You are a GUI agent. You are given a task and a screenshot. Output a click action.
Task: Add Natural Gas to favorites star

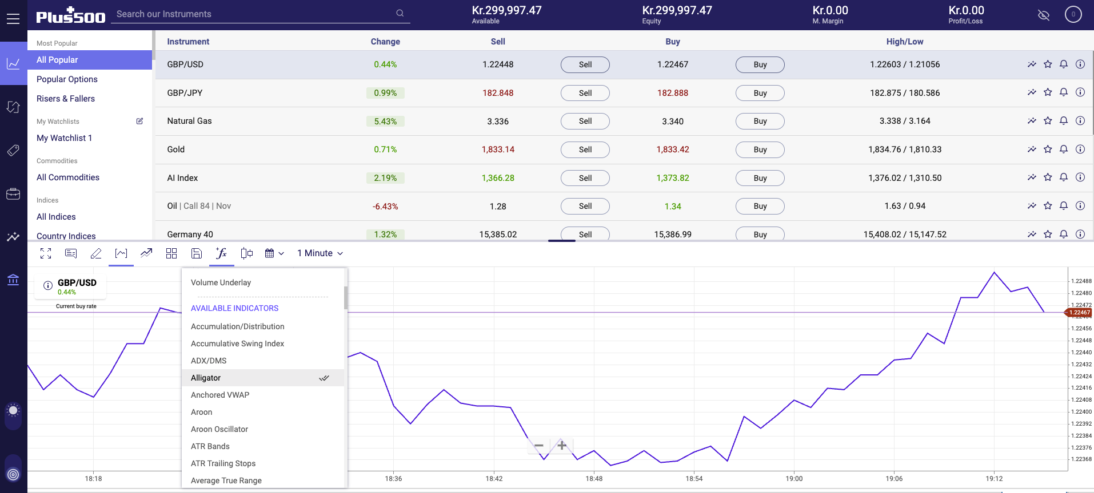1048,120
